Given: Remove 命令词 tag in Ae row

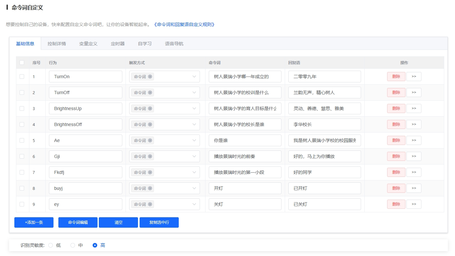Looking at the screenshot, I should (x=150, y=140).
